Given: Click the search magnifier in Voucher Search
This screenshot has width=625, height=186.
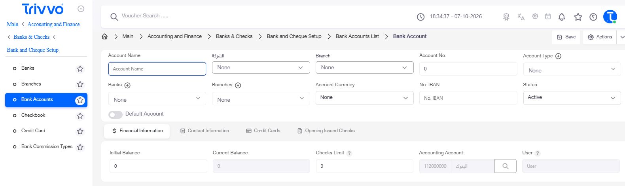Looking at the screenshot, I should pyautogui.click(x=114, y=17).
